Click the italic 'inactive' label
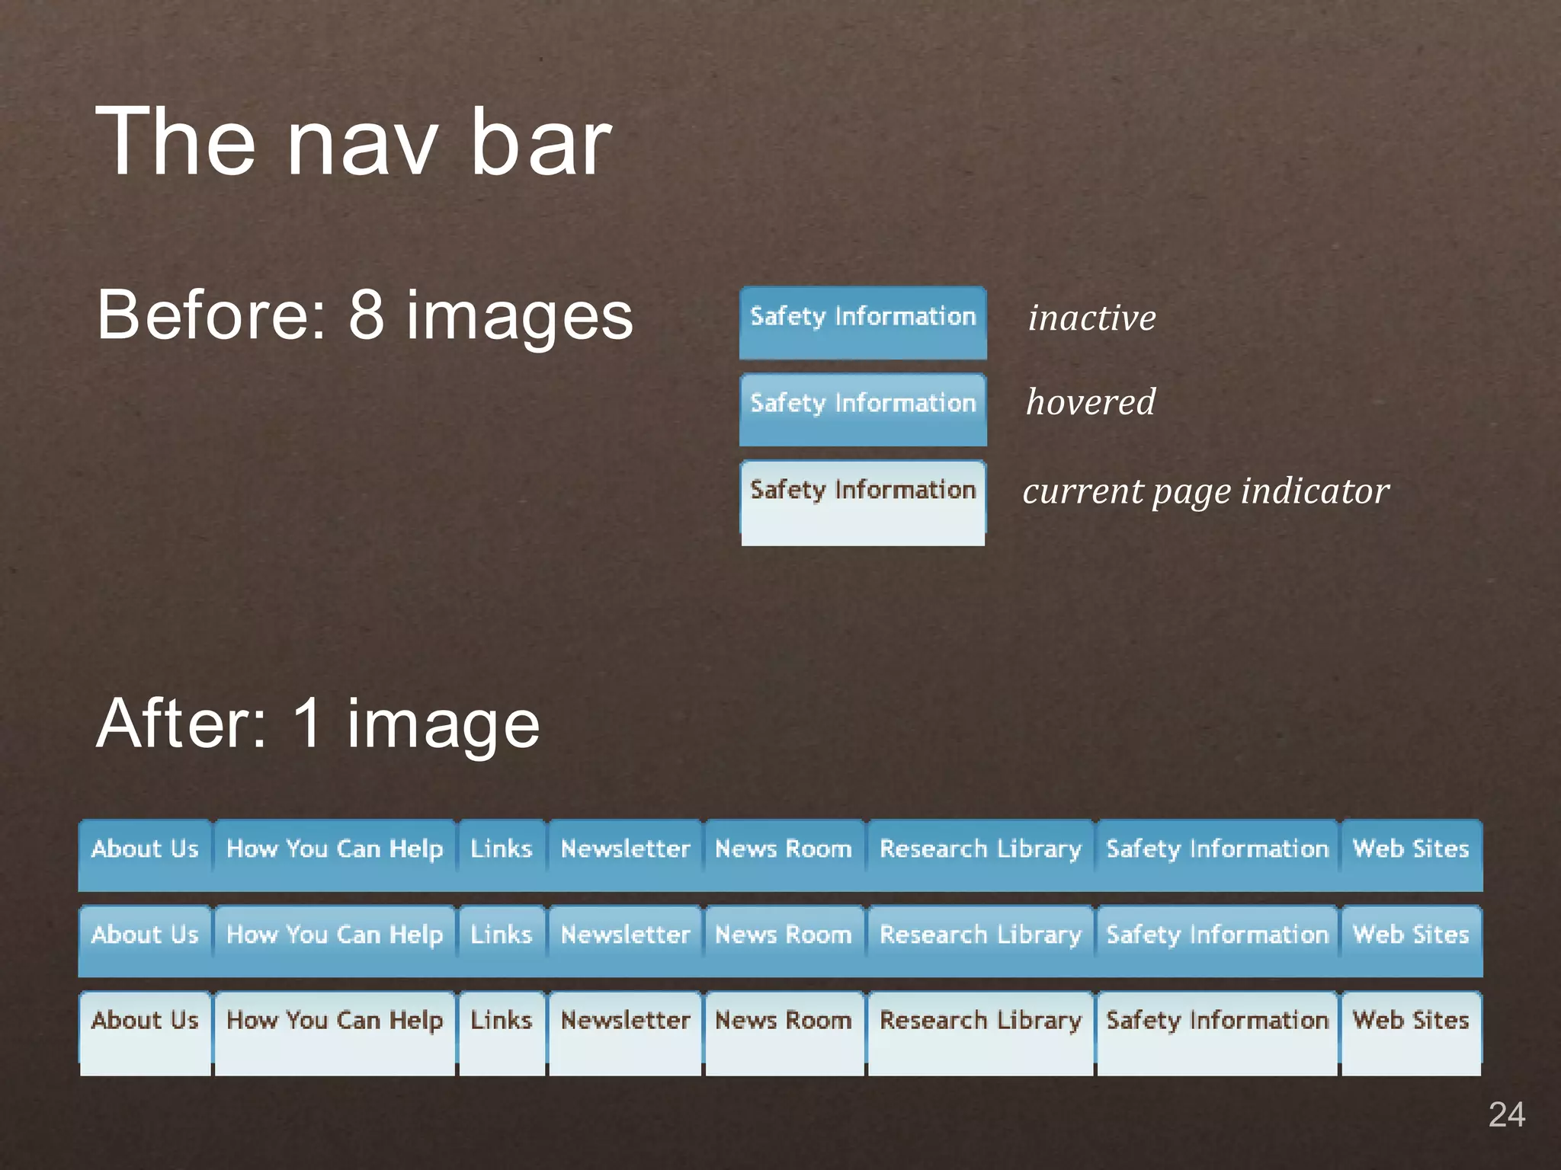This screenshot has width=1561, height=1170. [x=1091, y=318]
